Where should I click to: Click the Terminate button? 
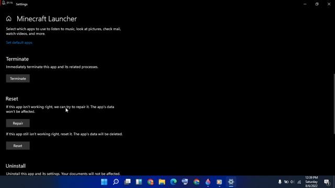coord(18,78)
